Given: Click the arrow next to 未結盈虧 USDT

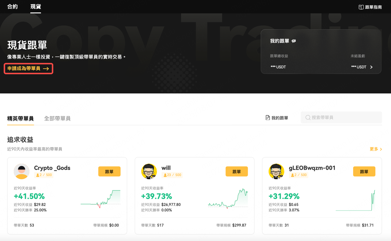Looking at the screenshot, I should [371, 67].
